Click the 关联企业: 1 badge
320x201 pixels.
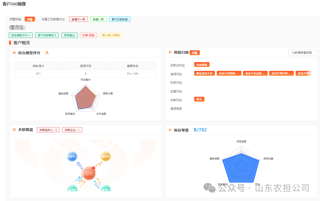(72, 130)
